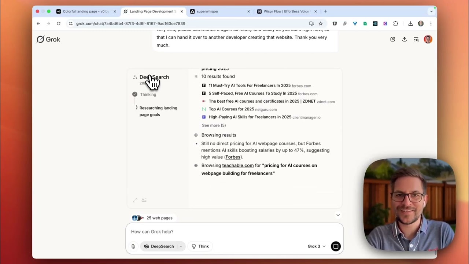Click the text view icon beside expand
469x264 pixels.
[x=144, y=200]
